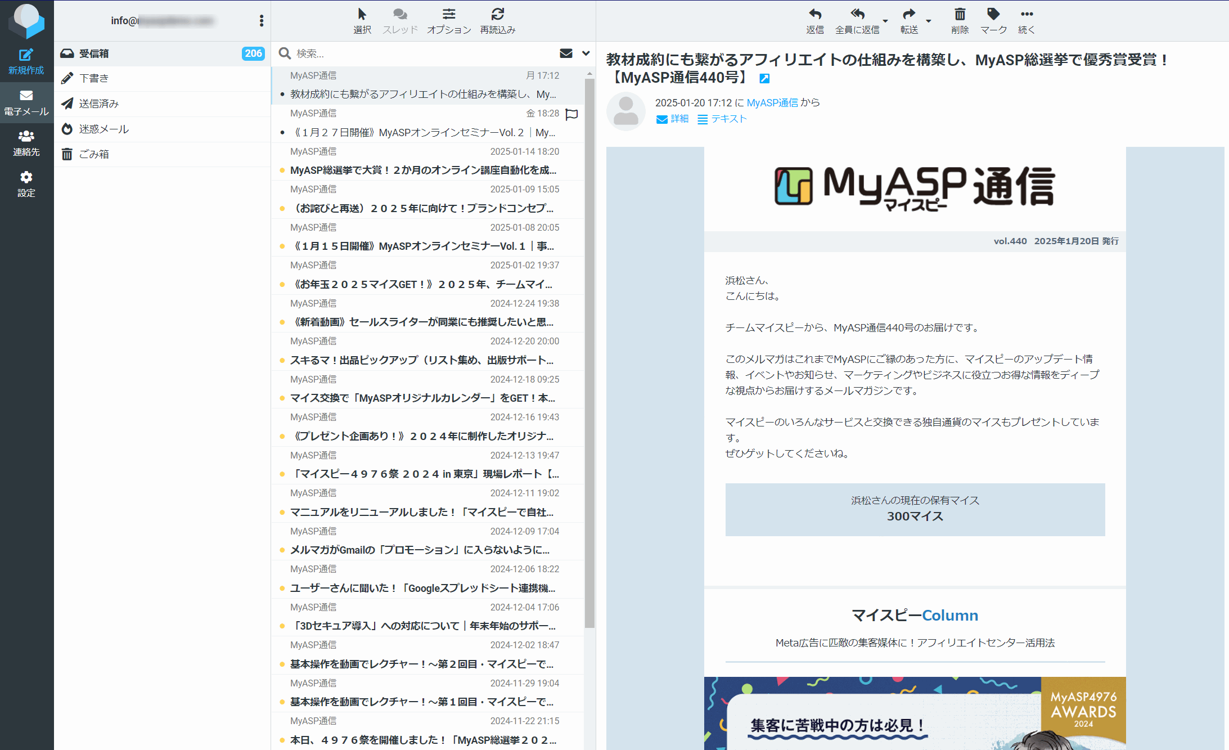
Task: Click the 選択 cursor tool
Action: coord(362,21)
